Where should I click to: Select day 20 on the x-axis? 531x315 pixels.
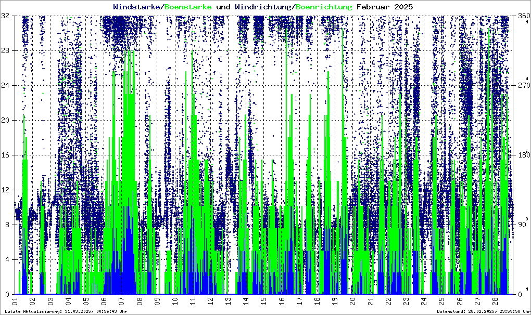tap(352, 301)
